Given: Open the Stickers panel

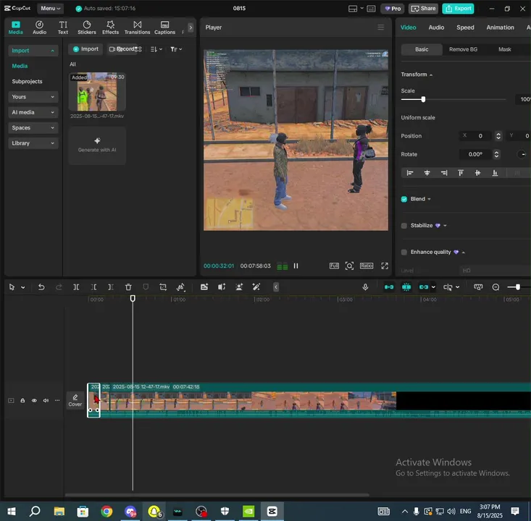Looking at the screenshot, I should point(87,27).
